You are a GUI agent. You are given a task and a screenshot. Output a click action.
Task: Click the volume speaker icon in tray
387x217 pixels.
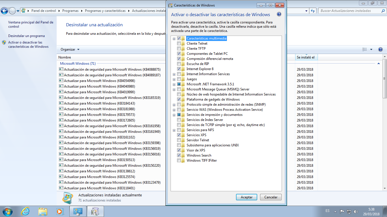click(x=356, y=211)
